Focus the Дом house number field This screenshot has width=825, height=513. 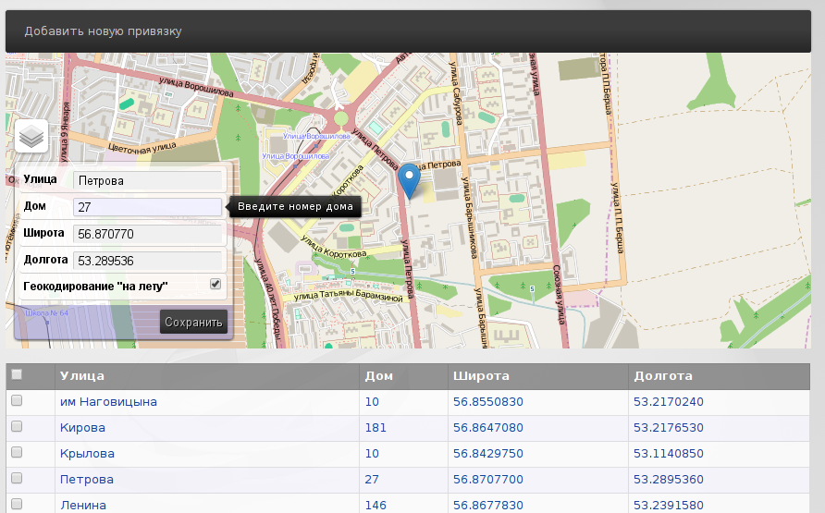(148, 207)
